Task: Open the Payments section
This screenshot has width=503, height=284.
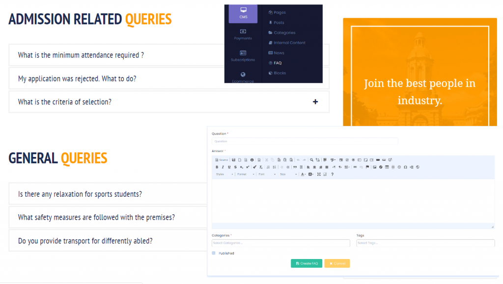Action: point(242,36)
